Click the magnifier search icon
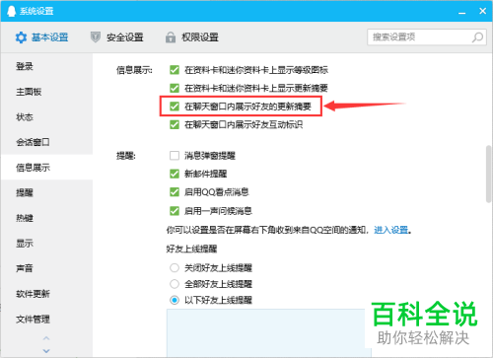This screenshot has height=358, width=493. [477, 37]
